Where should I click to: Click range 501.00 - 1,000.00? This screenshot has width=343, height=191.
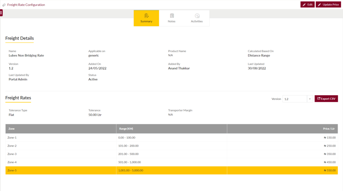tap(130, 162)
